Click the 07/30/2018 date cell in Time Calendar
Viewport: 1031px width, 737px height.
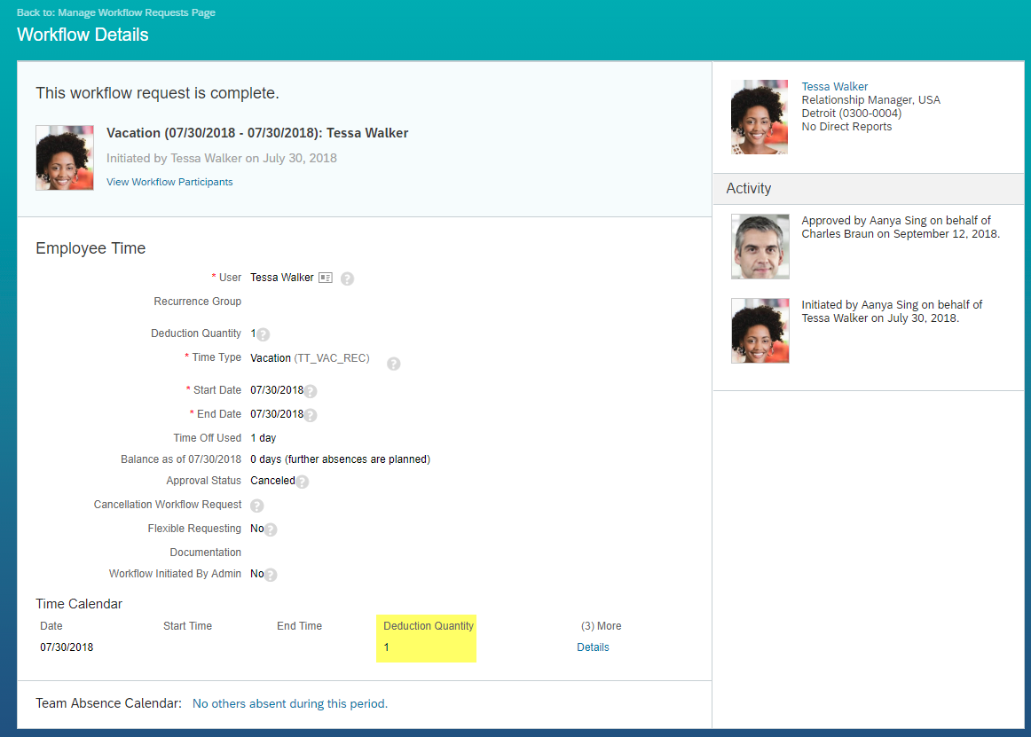click(67, 647)
